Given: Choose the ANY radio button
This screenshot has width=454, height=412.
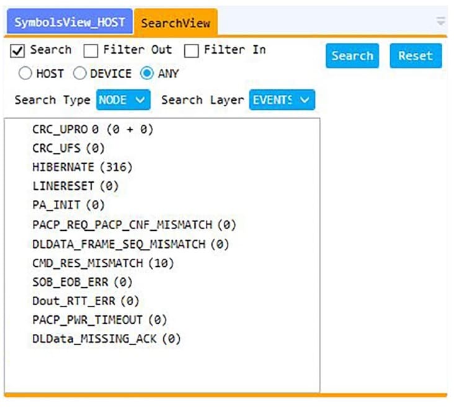Looking at the screenshot, I should [147, 73].
